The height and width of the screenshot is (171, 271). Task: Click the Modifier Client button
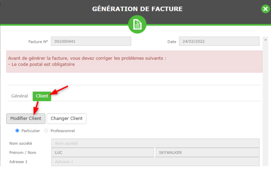tap(26, 119)
